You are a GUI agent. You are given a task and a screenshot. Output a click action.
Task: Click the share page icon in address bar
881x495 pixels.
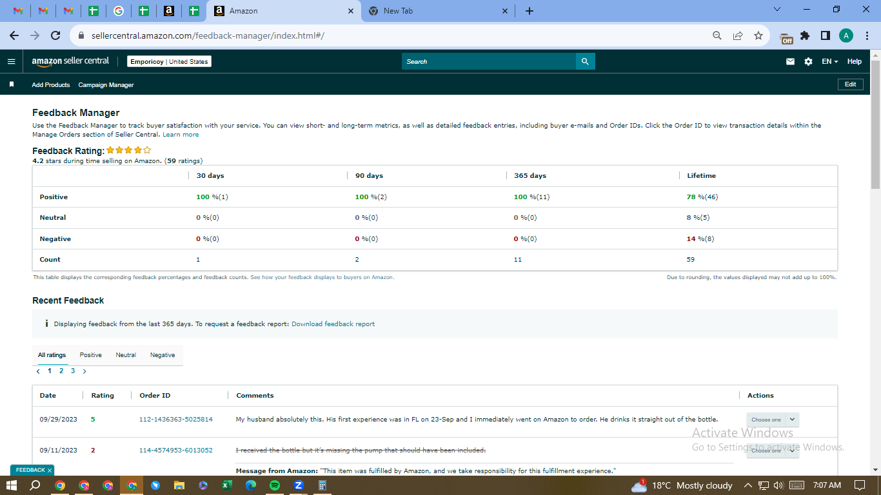click(x=738, y=36)
